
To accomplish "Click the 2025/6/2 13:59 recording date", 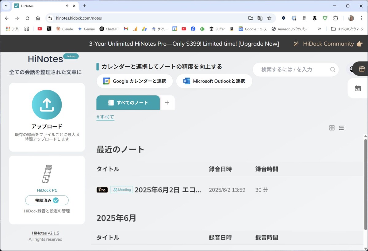I will click(x=227, y=190).
